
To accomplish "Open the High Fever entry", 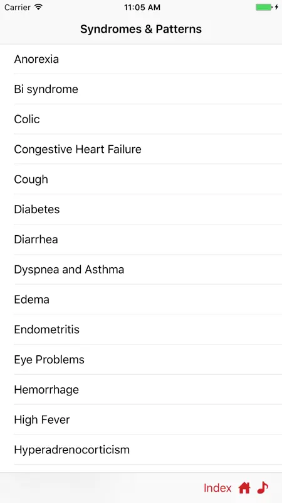I will [141, 419].
